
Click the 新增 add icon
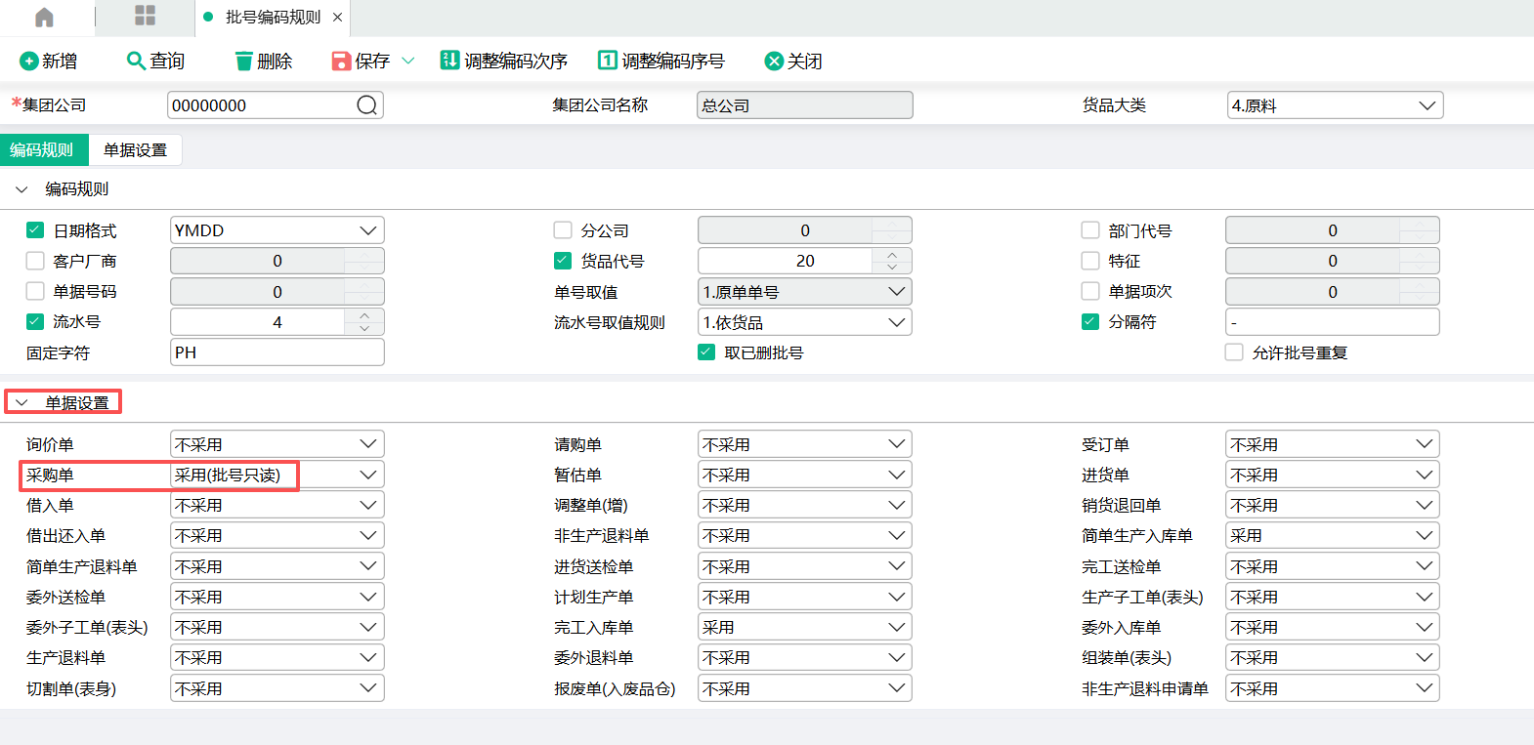(x=29, y=62)
